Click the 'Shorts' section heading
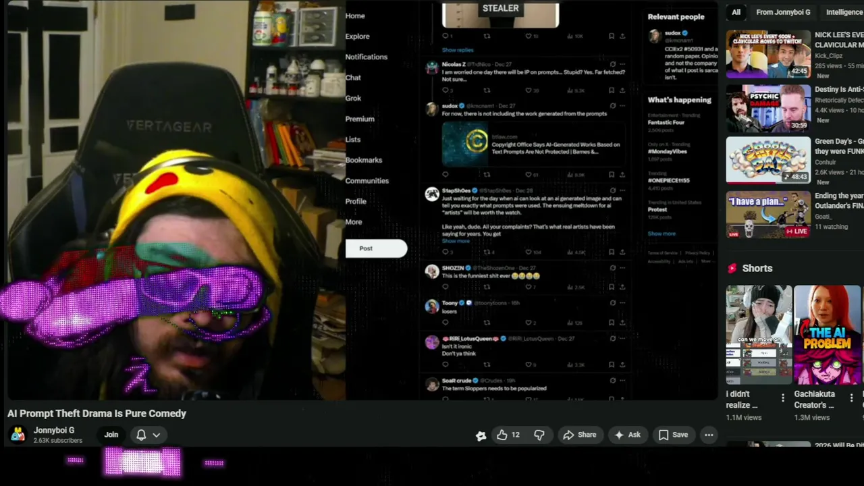864x486 pixels. pyautogui.click(x=757, y=268)
